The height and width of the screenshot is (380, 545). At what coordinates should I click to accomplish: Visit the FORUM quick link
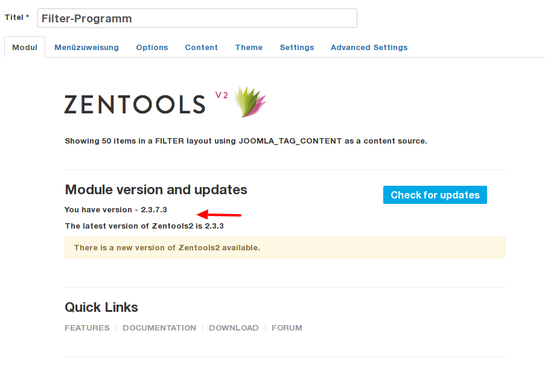(x=287, y=328)
